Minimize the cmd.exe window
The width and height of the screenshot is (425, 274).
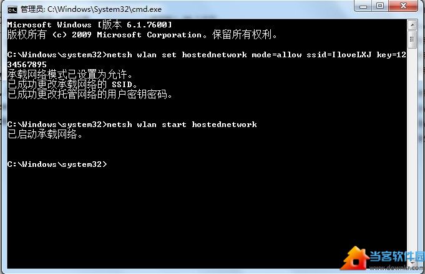click(x=363, y=6)
